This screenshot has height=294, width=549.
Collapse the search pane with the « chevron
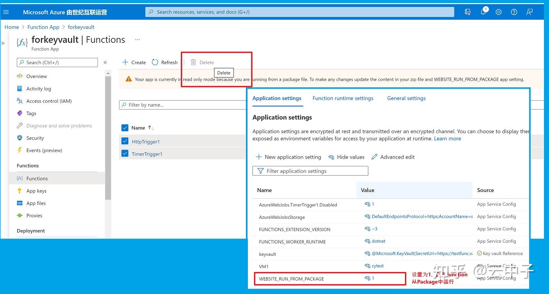pos(105,62)
